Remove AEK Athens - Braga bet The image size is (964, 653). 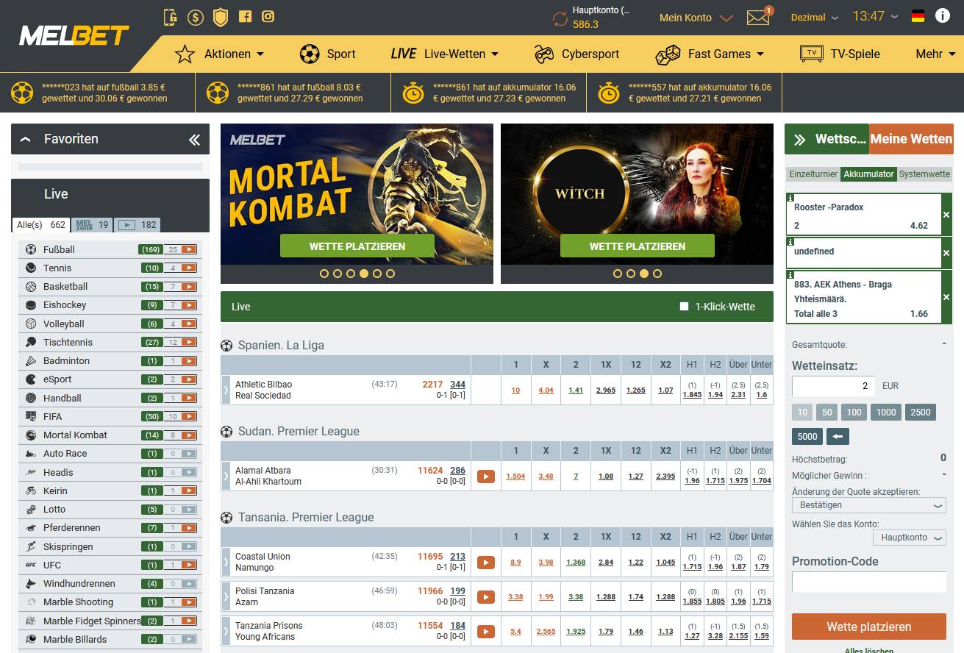click(x=946, y=297)
